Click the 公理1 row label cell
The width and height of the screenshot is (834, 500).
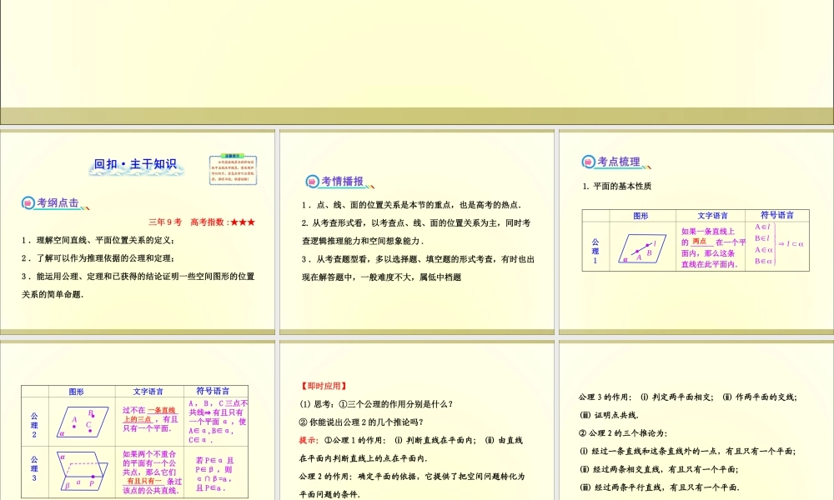pyautogui.click(x=595, y=248)
